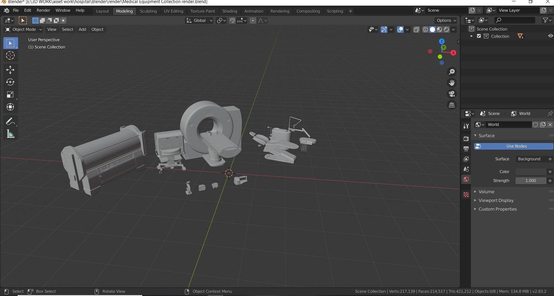Unlink the World datablock
This screenshot has height=296, width=554.
(550, 125)
